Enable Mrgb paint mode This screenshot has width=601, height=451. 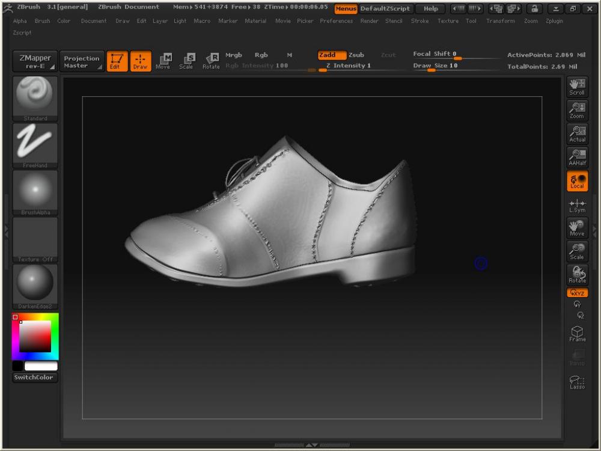point(233,55)
